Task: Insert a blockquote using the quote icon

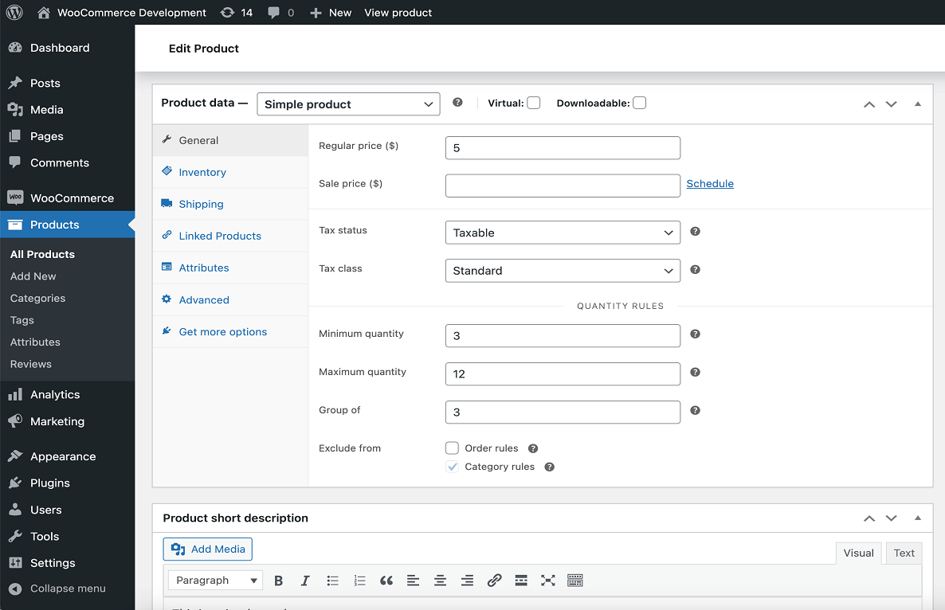Action: (x=386, y=580)
